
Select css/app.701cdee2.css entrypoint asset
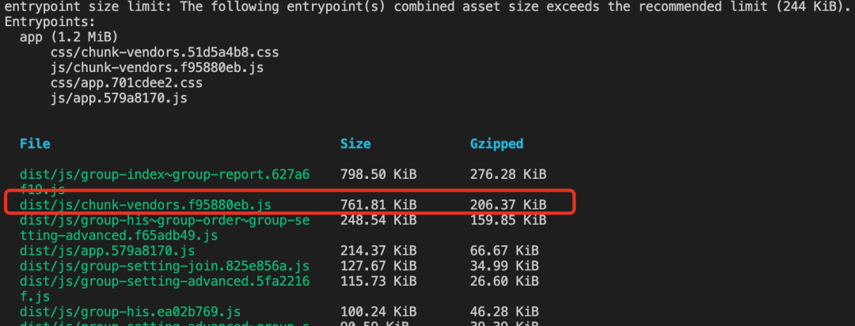pos(127,83)
